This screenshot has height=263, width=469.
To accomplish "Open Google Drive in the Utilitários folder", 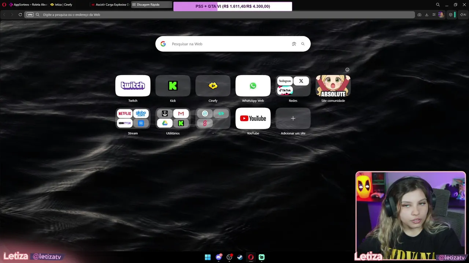I will pyautogui.click(x=165, y=123).
